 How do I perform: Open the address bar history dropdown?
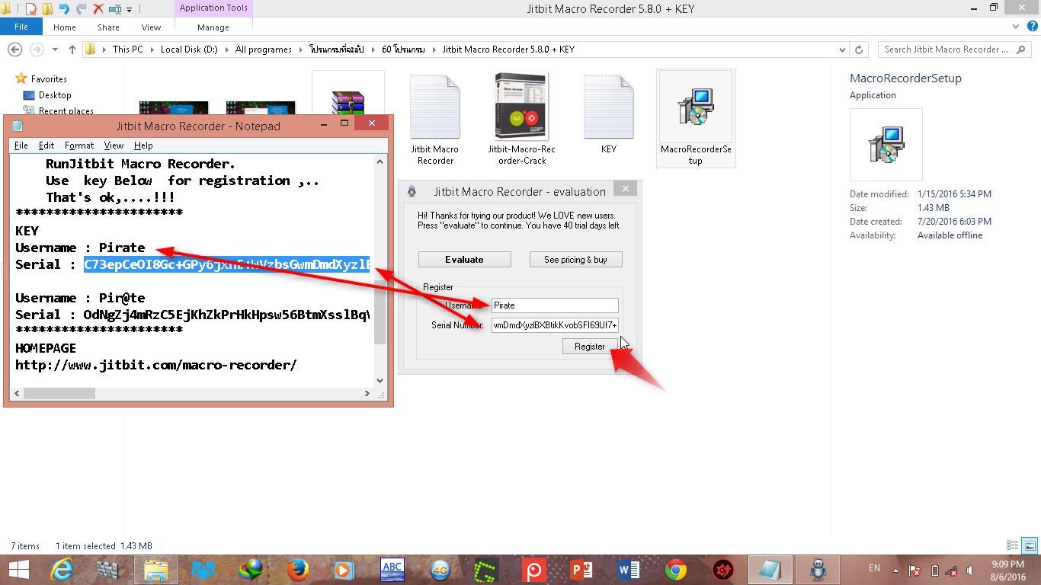pyautogui.click(x=842, y=50)
